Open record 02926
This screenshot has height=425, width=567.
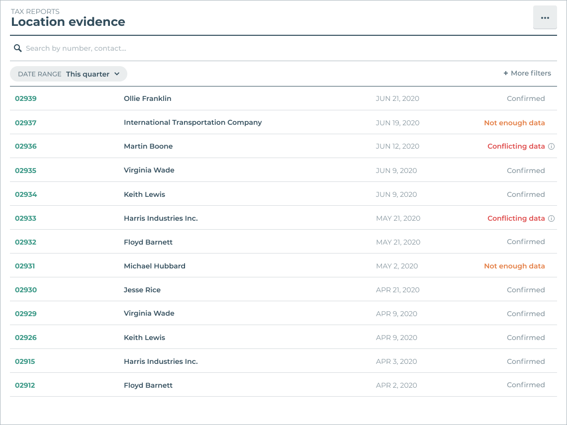[x=26, y=338]
